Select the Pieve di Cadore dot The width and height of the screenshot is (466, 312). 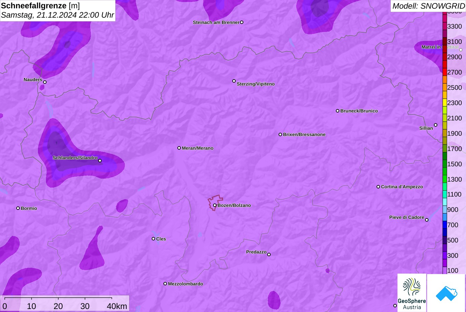(427, 220)
